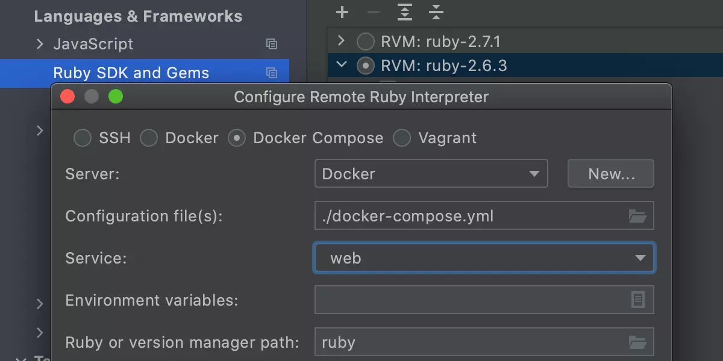The height and width of the screenshot is (361, 723).
Task: Click the green zoom window button
Action: pos(116,96)
